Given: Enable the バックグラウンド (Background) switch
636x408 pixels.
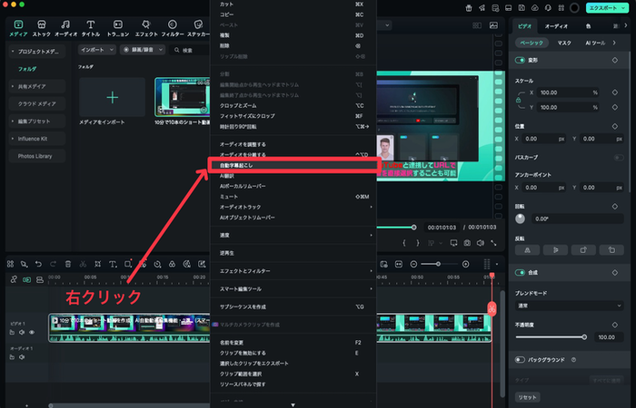Looking at the screenshot, I should (x=521, y=360).
